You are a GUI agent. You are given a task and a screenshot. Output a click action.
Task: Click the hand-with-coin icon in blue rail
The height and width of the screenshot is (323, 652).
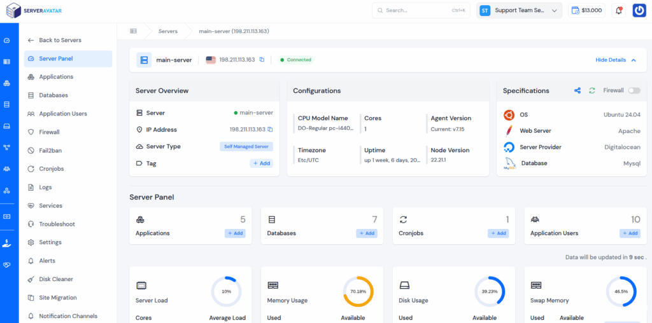click(6, 244)
